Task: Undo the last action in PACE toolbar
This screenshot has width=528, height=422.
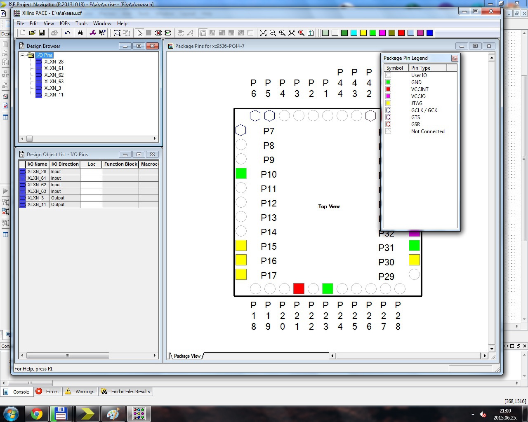Action: (67, 33)
